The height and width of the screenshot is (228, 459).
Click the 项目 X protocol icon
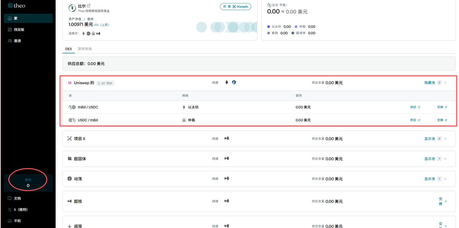click(70, 139)
